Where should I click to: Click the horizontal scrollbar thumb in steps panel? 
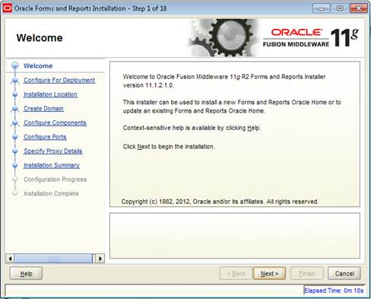click(53, 259)
